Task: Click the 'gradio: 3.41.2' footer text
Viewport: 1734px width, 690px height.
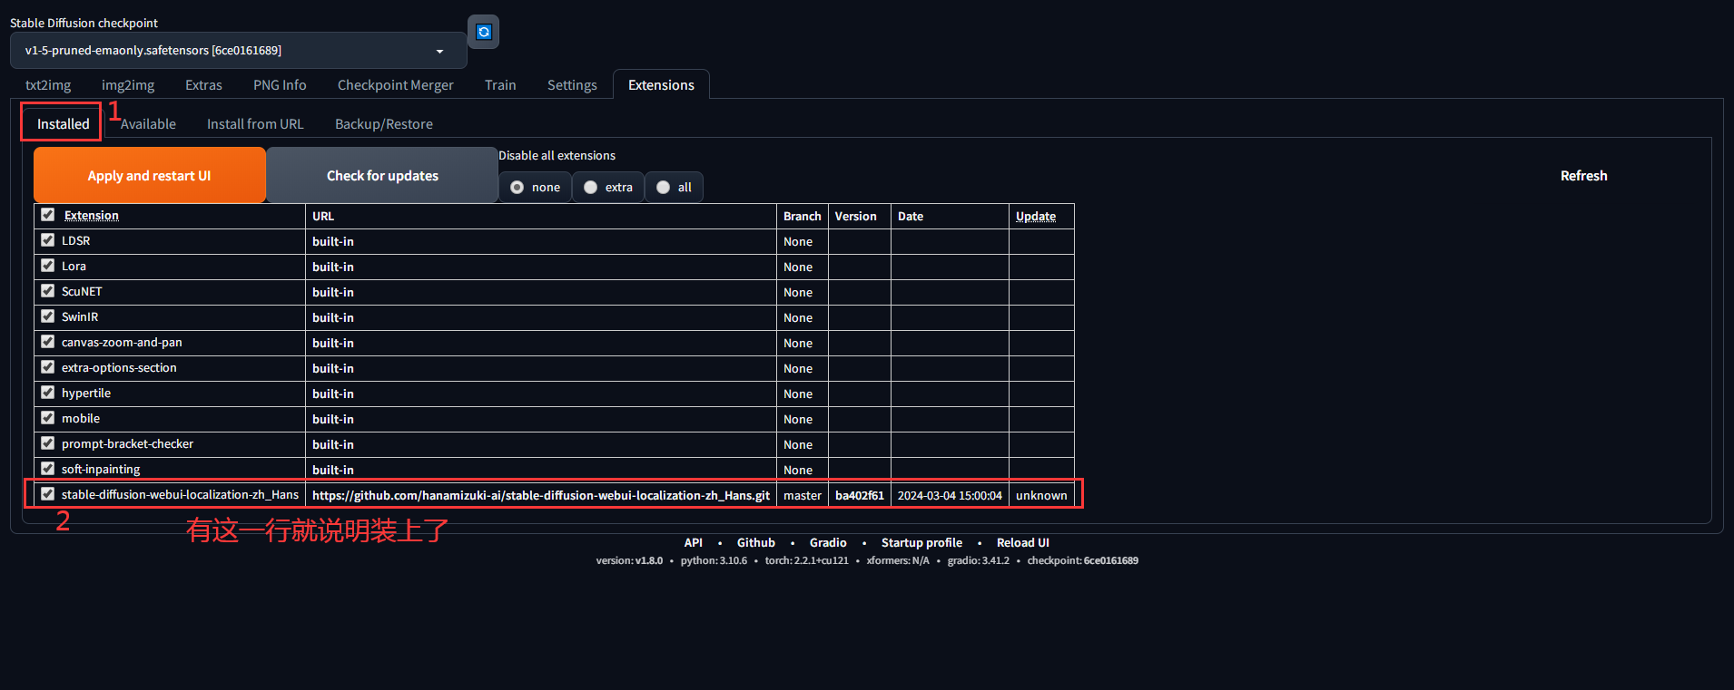Action: [x=979, y=560]
